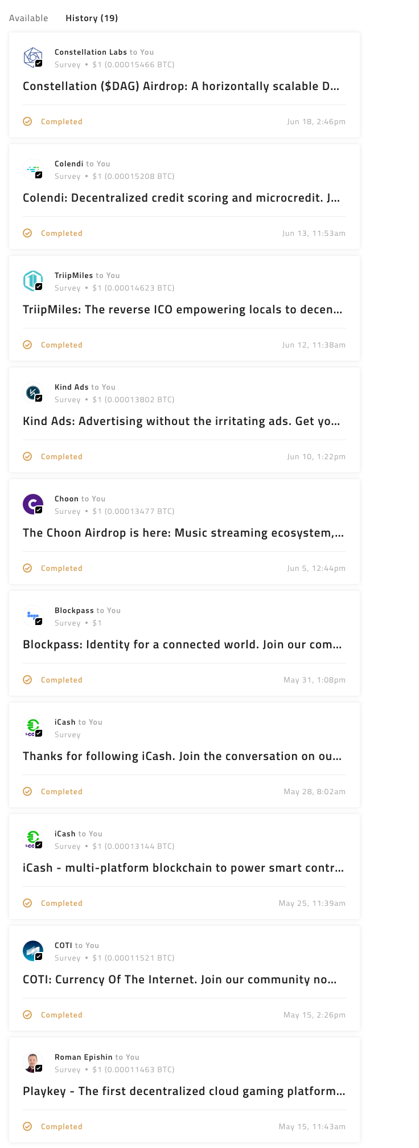Open the Kind Ads advertising message

pos(181,422)
